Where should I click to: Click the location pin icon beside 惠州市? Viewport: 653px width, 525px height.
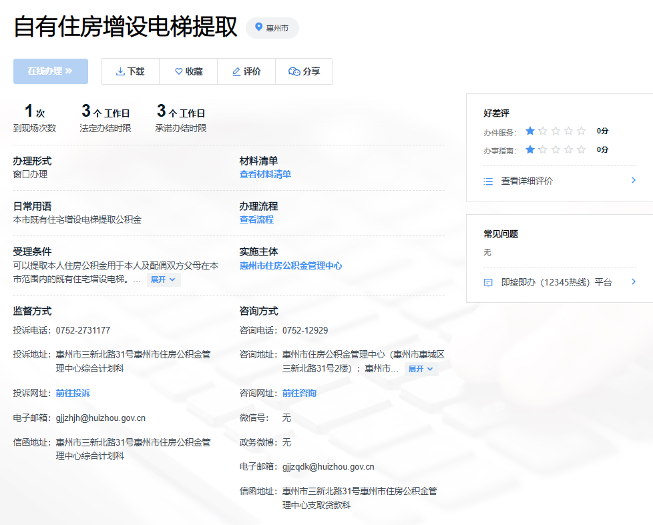(258, 27)
